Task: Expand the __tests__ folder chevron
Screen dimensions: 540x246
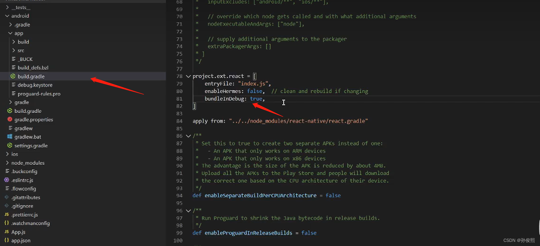Action: point(7,7)
